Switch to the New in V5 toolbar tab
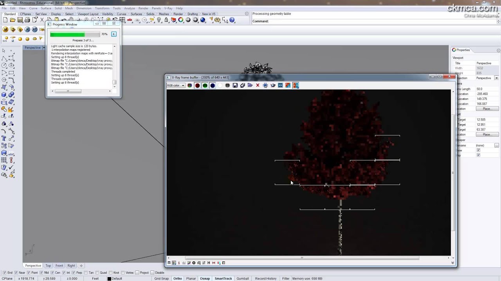The height and width of the screenshot is (281, 501). coord(209,14)
